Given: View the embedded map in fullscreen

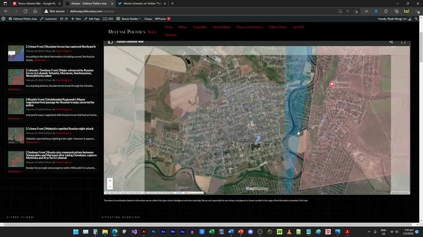Looking at the screenshot, I should pyautogui.click(x=403, y=42).
